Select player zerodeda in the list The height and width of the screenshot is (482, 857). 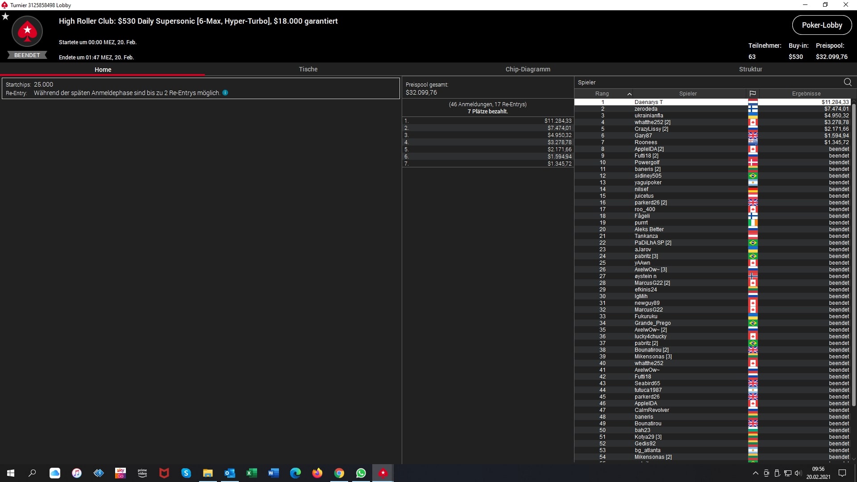click(646, 109)
